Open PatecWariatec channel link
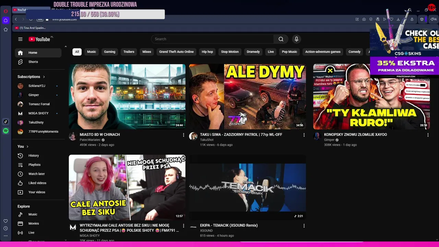The width and height of the screenshot is (439, 247). click(90, 140)
